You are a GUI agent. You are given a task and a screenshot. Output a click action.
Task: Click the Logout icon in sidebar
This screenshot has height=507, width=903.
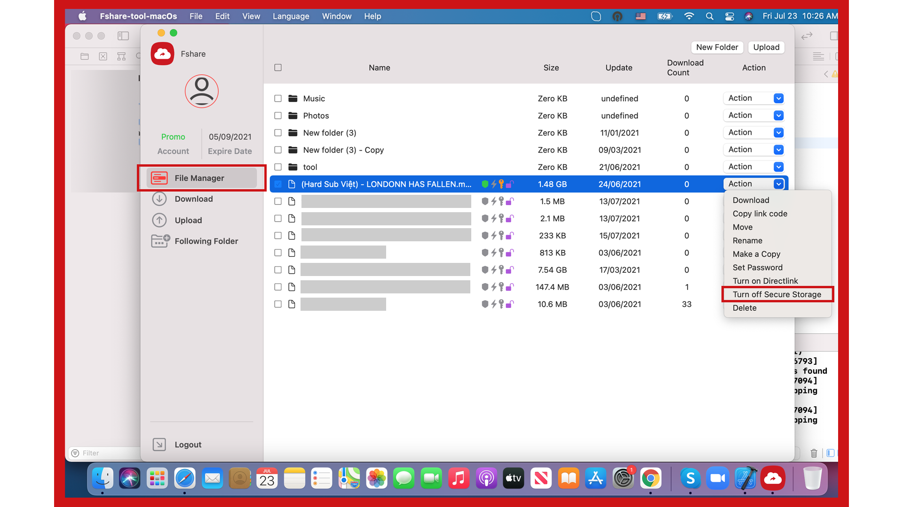159,444
